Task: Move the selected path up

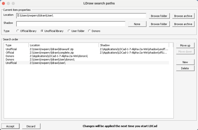Action: pos(185,45)
